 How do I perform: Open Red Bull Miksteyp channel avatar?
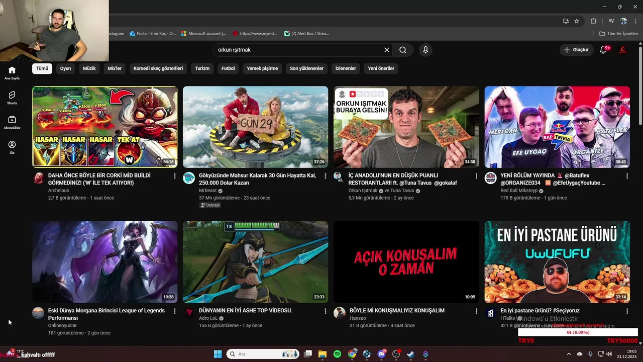pos(490,178)
